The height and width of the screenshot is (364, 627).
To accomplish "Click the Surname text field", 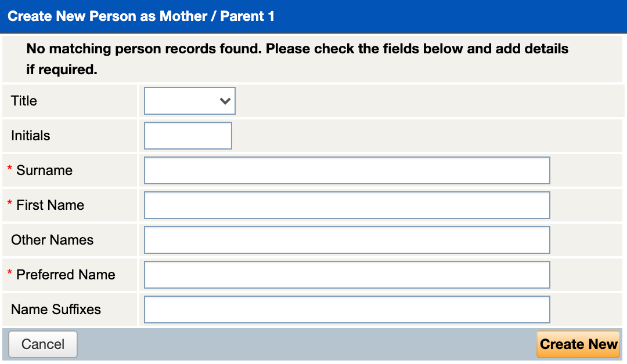I will click(x=346, y=170).
